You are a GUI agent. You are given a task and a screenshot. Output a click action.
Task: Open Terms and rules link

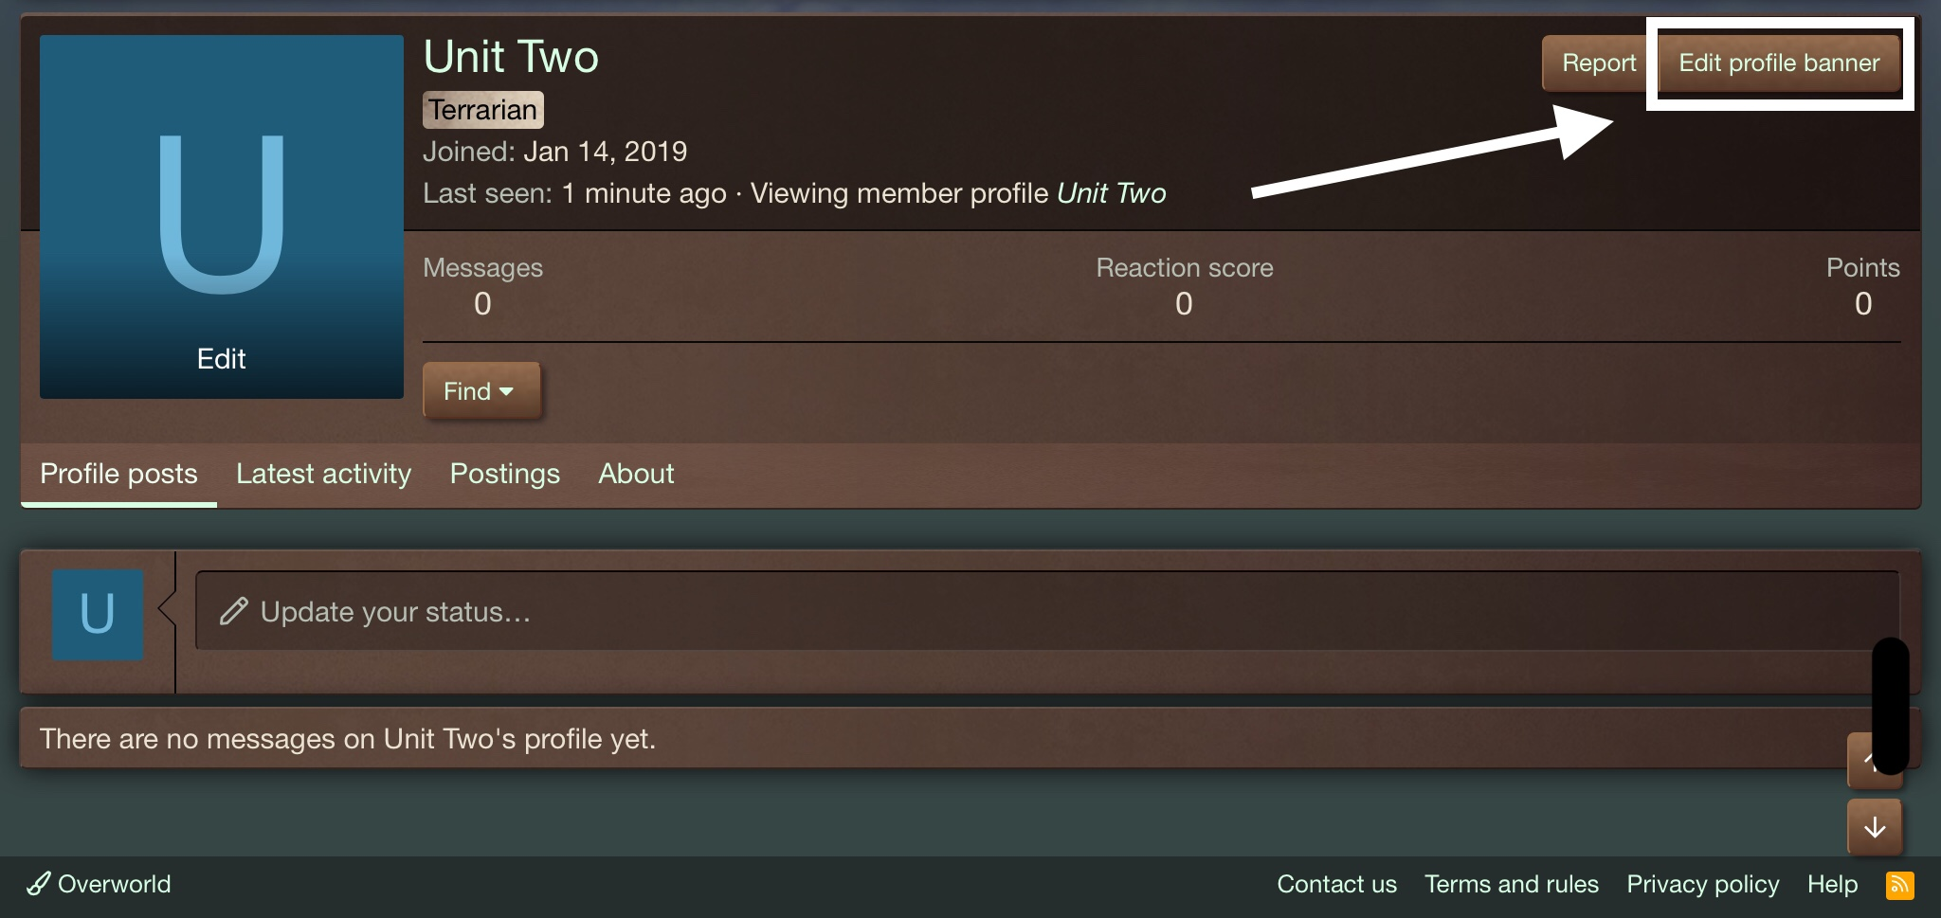point(1512,884)
